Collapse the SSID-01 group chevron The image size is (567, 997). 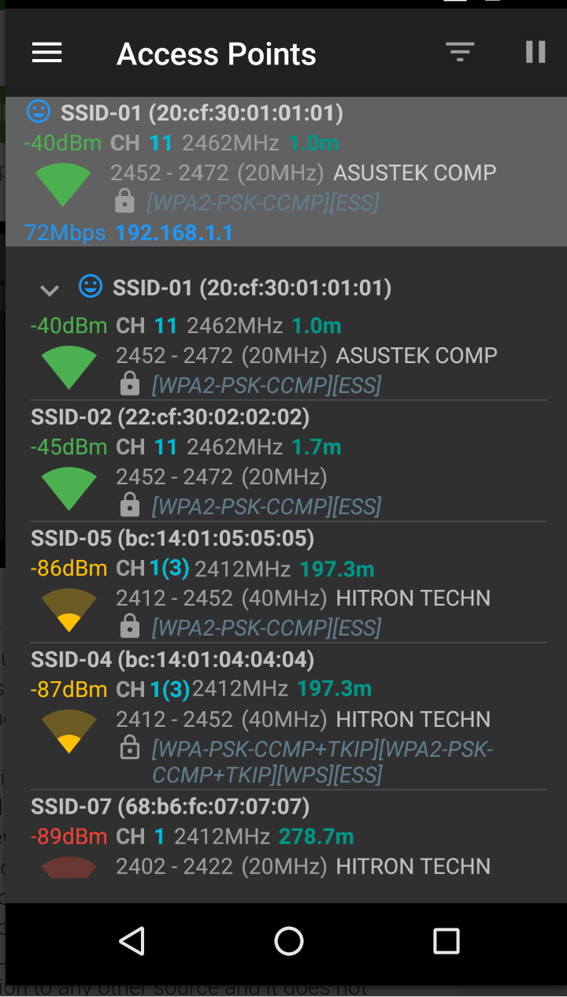tap(50, 291)
